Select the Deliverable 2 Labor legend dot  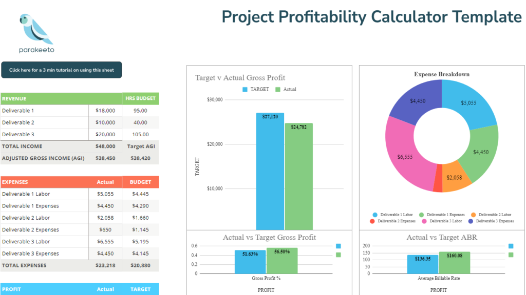tap(474, 215)
